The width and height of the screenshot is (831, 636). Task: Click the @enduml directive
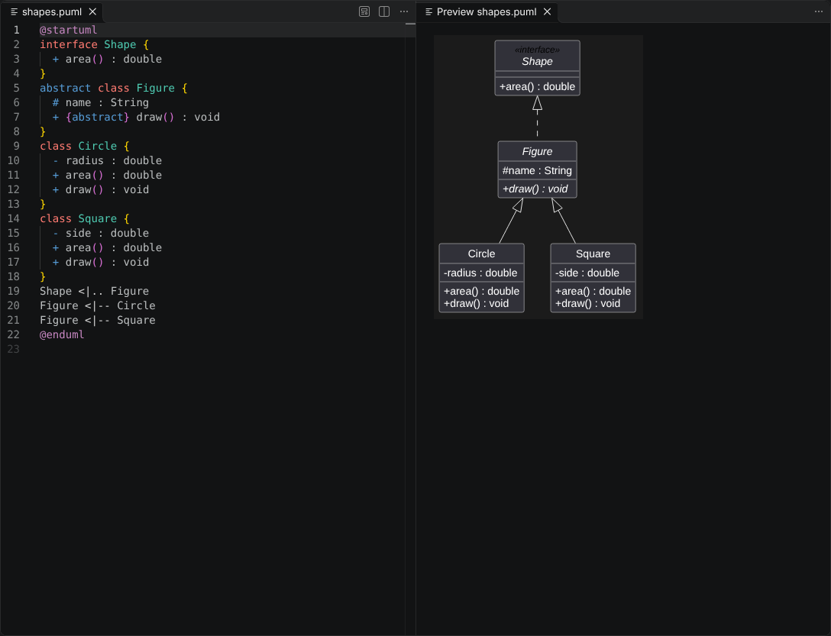tap(62, 335)
